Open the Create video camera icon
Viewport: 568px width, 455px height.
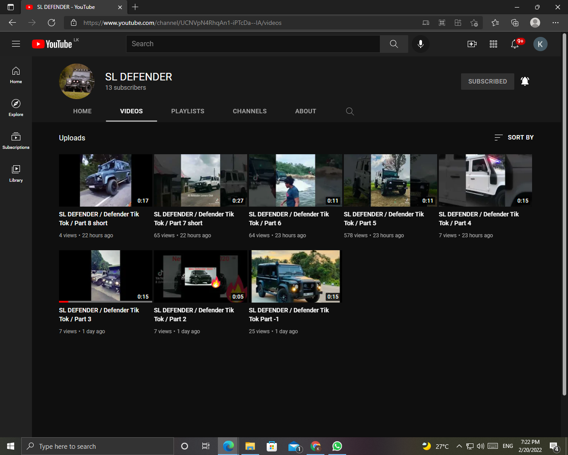[472, 44]
